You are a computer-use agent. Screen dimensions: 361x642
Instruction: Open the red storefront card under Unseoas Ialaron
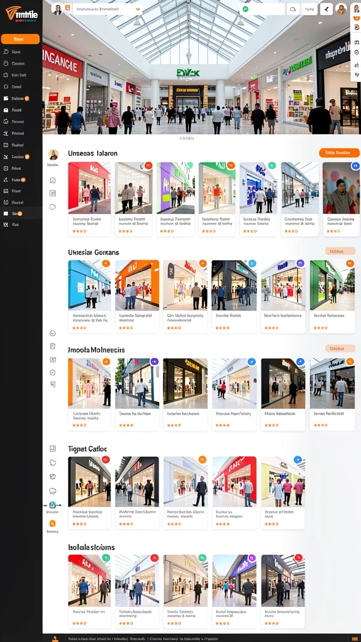pyautogui.click(x=89, y=199)
